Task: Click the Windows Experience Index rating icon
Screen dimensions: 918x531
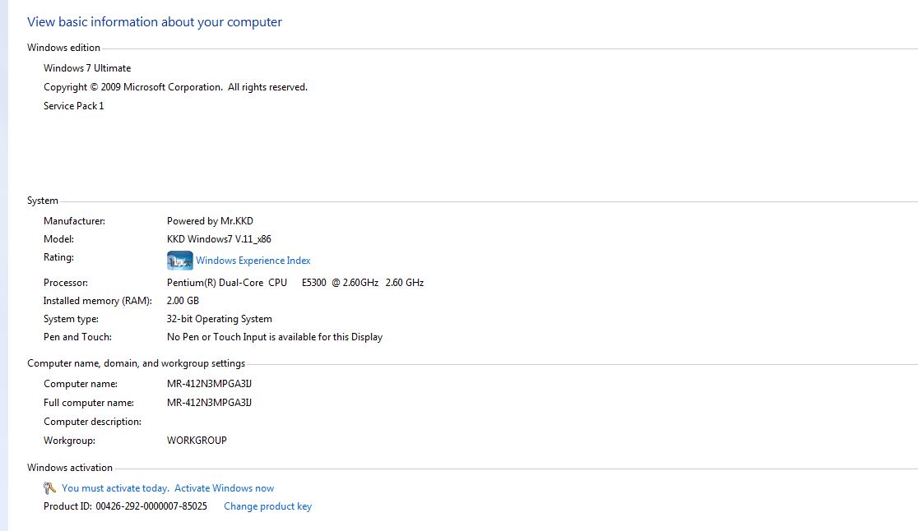Action: (180, 261)
